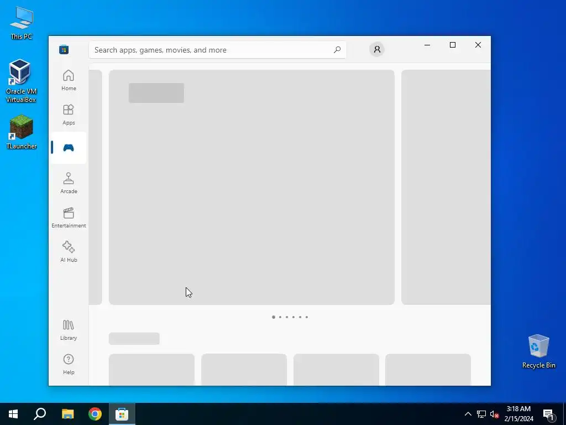Launch Google Chrome from the taskbar

point(95,414)
